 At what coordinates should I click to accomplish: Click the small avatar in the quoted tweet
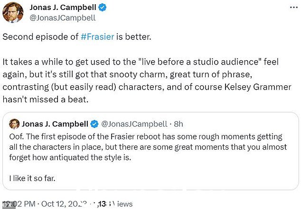click(14, 124)
